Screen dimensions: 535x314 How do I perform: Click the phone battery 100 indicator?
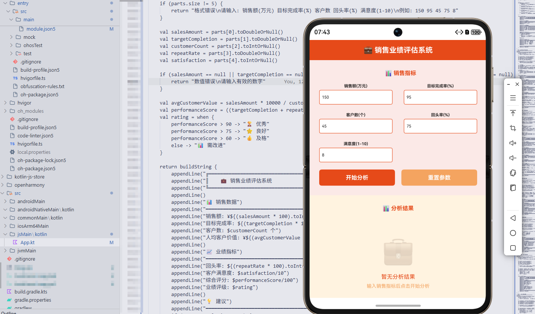(x=476, y=32)
